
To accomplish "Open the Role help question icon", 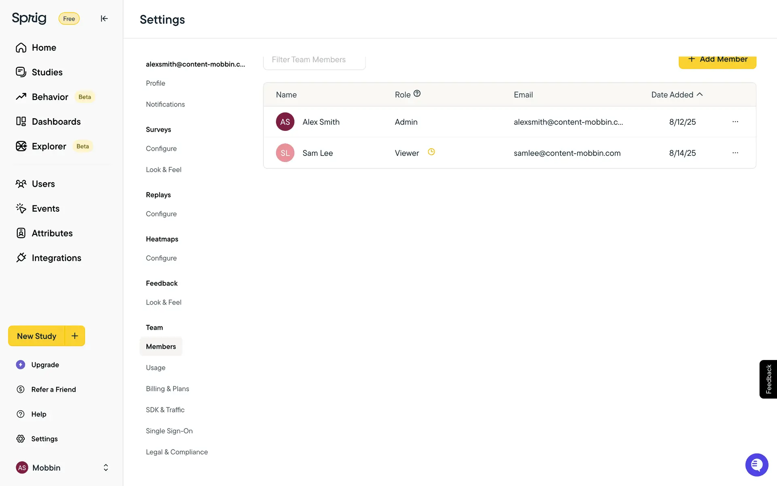I will click(x=417, y=94).
